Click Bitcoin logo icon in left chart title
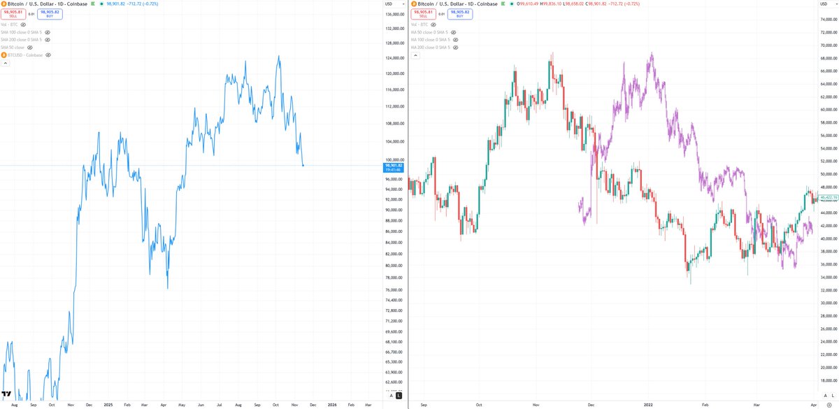Viewport: 839px width, 409px height. pyautogui.click(x=3, y=4)
